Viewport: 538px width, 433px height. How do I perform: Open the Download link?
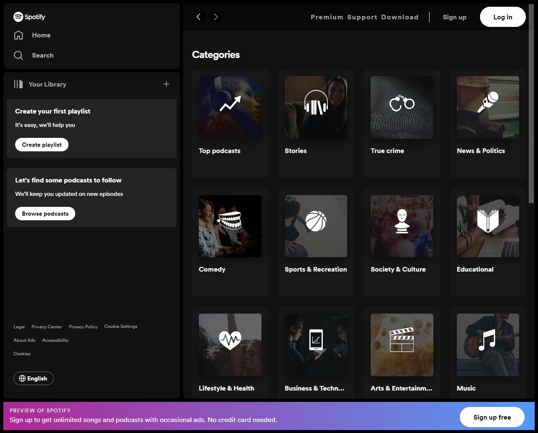[x=400, y=17]
